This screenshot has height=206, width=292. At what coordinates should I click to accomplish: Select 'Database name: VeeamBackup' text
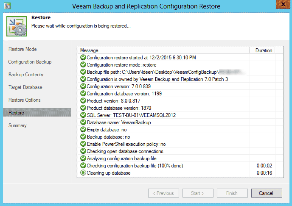click(119, 122)
